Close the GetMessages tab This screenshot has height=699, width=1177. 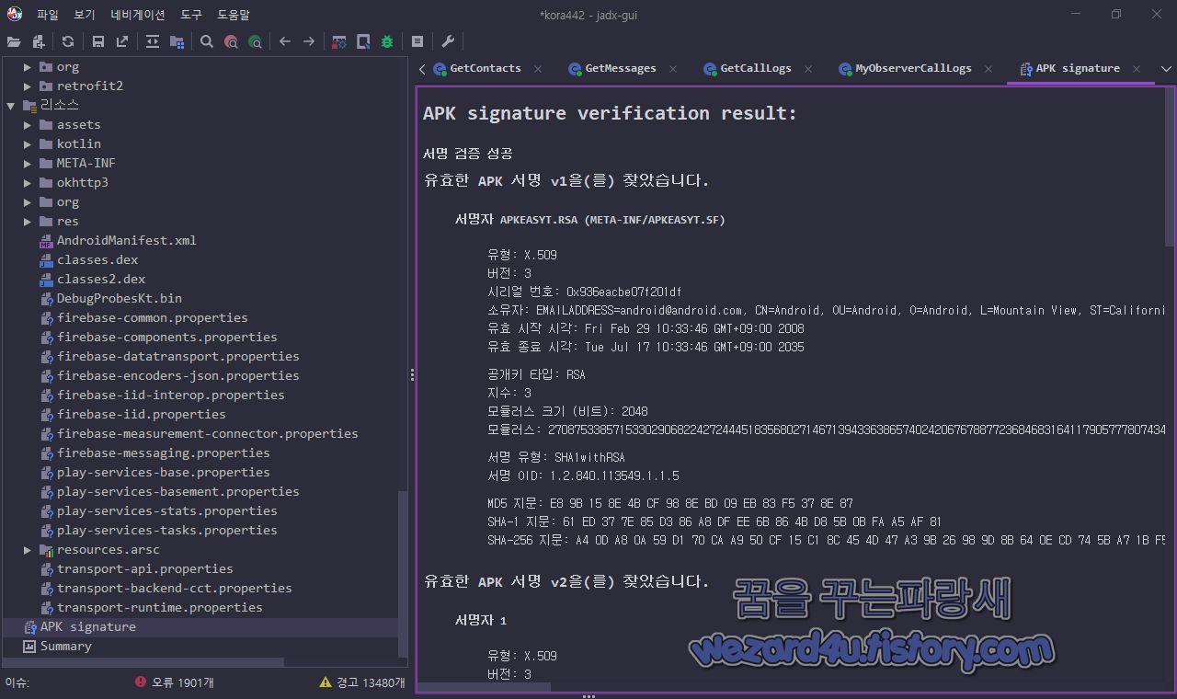click(x=673, y=68)
